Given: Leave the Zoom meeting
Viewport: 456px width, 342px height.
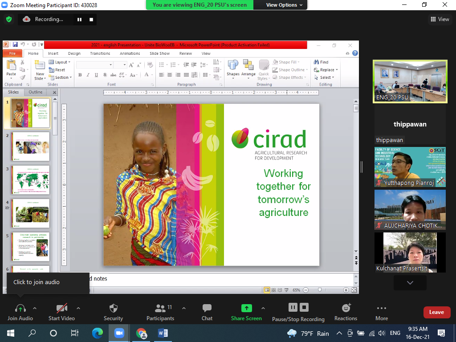Looking at the screenshot, I should (x=437, y=312).
